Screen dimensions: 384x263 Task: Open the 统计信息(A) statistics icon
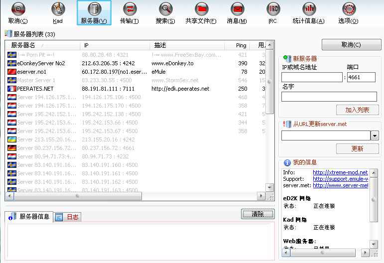tap(309, 9)
